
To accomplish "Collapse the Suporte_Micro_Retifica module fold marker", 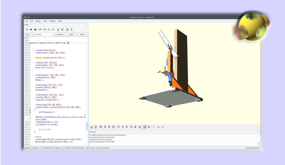I will pyautogui.click(x=30, y=43).
